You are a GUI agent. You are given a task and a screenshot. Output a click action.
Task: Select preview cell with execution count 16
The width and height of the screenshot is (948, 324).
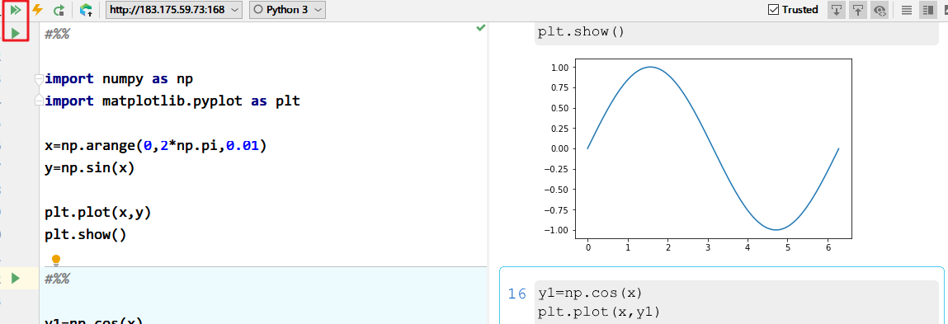[517, 294]
